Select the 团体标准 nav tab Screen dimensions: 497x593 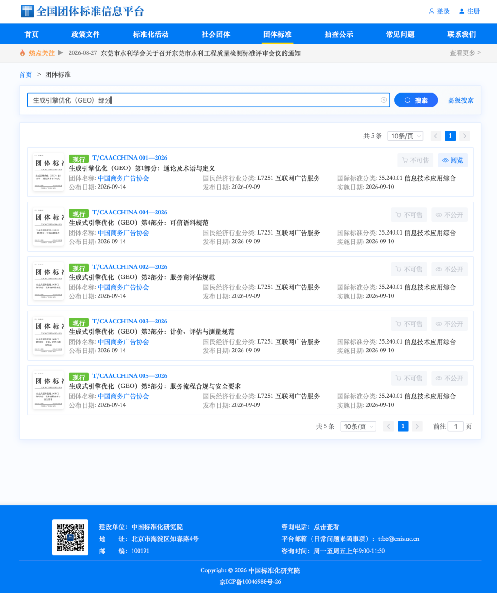[x=277, y=35]
